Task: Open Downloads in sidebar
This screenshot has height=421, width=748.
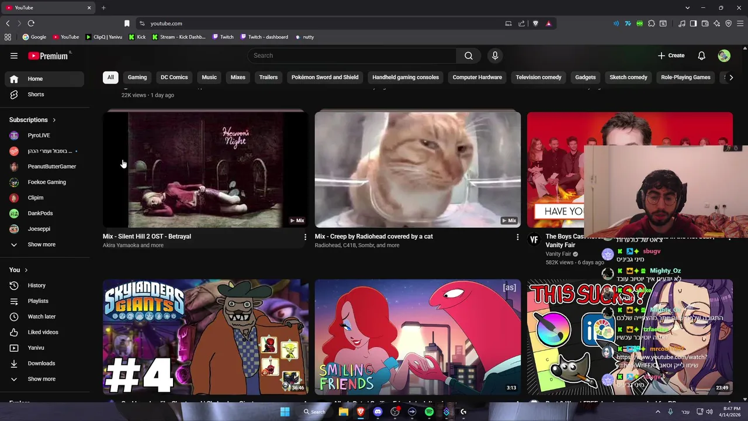Action: coord(44,363)
